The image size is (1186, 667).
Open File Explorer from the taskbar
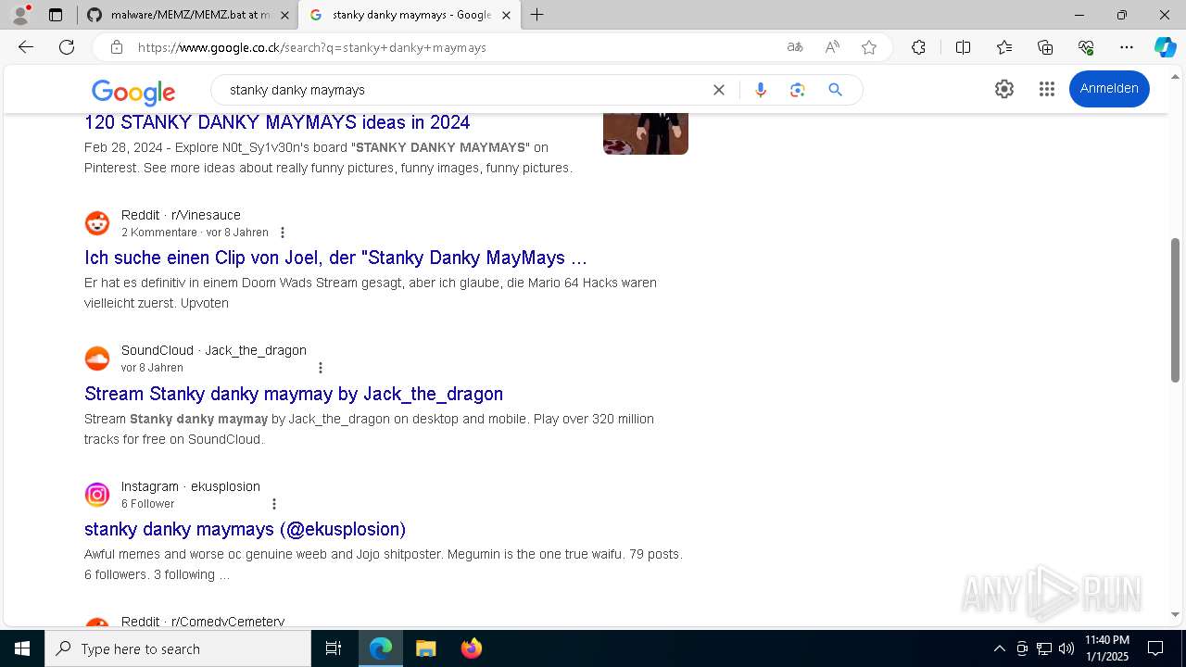tap(425, 648)
